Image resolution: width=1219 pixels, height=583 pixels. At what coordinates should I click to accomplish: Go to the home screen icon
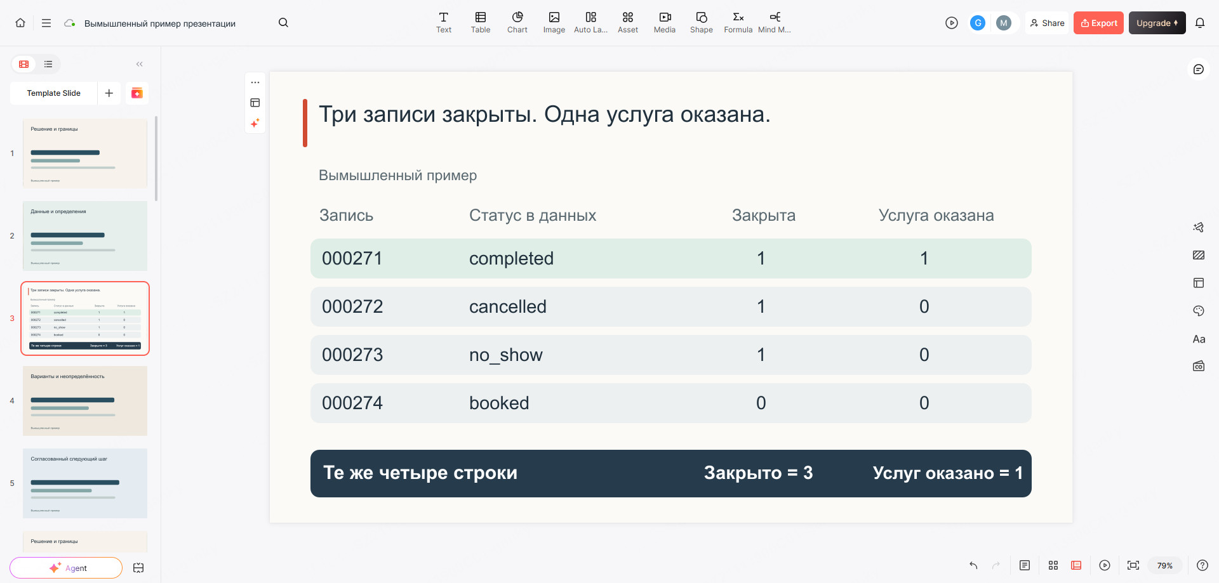pyautogui.click(x=20, y=23)
